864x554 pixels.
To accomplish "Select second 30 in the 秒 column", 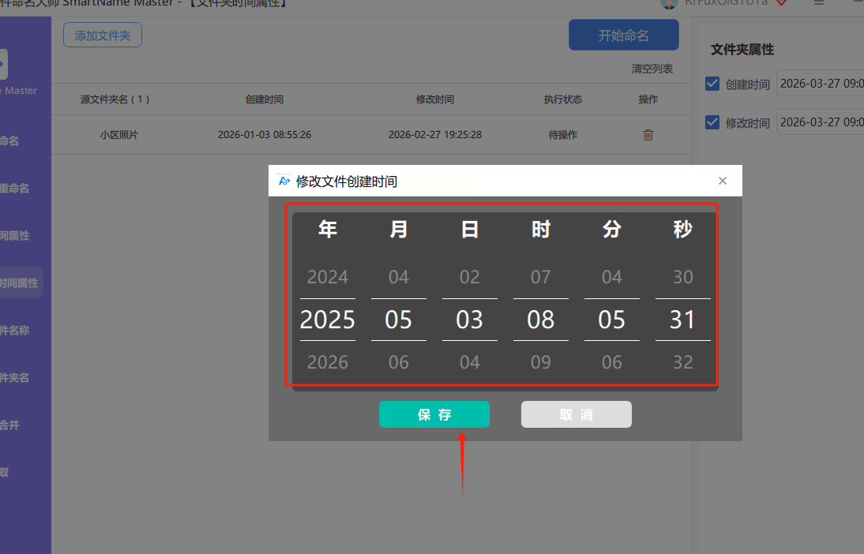I will point(682,276).
